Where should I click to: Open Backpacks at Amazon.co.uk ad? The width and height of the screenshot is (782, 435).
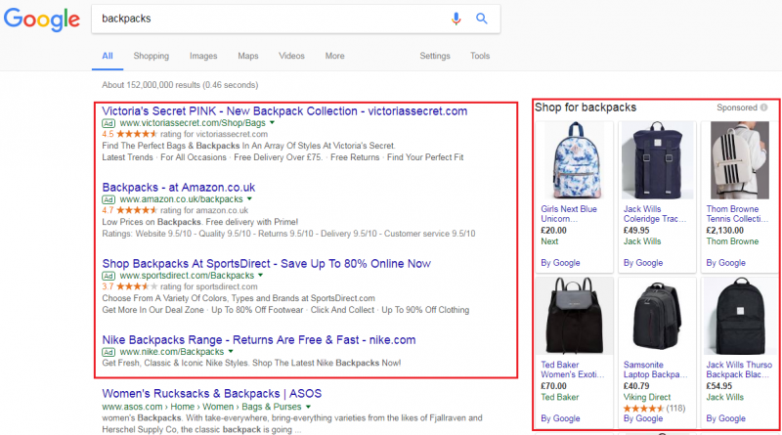pyautogui.click(x=179, y=188)
